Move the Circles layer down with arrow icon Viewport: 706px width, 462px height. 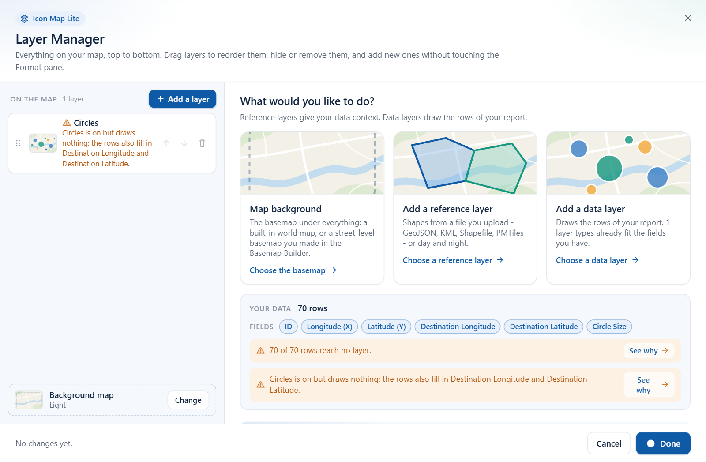[184, 143]
